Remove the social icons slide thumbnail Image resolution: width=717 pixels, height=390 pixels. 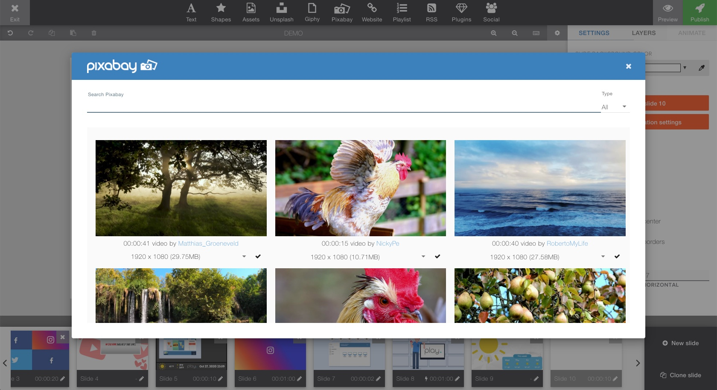pos(63,337)
